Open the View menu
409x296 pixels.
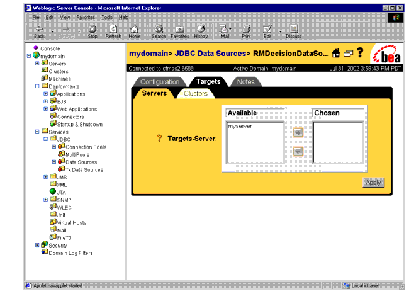pyautogui.click(x=65, y=18)
